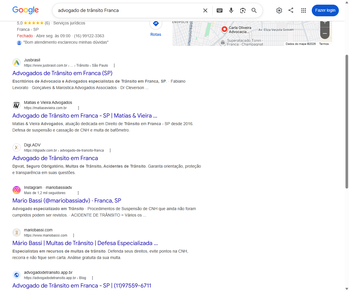Click the Rotas label link
Screen dimensions: 349x291
point(156,34)
